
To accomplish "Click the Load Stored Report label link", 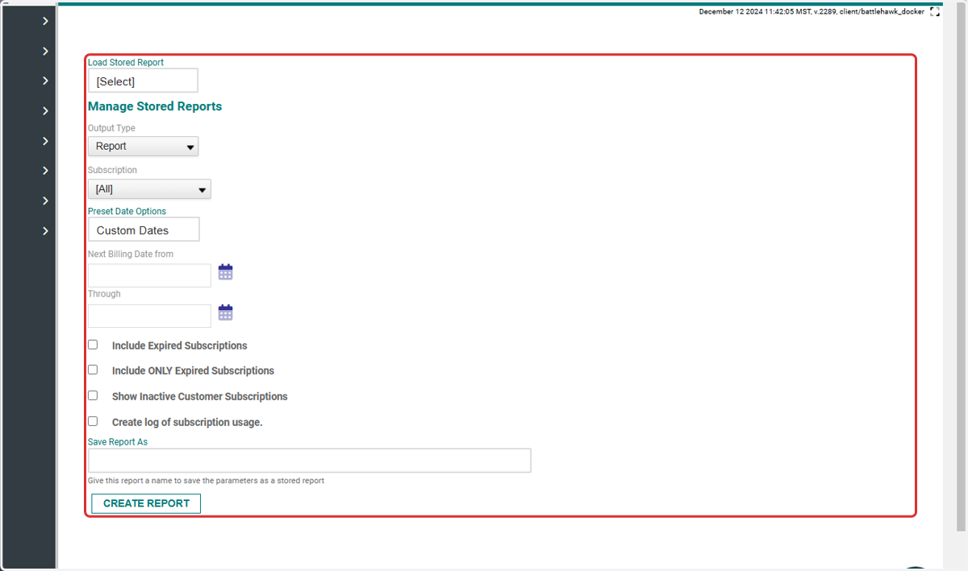I will pyautogui.click(x=126, y=62).
